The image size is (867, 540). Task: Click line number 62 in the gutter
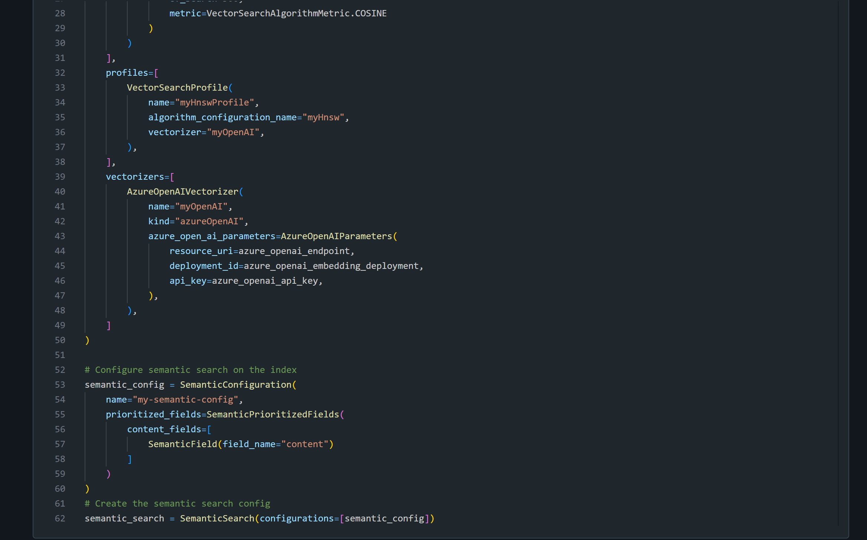pyautogui.click(x=60, y=518)
